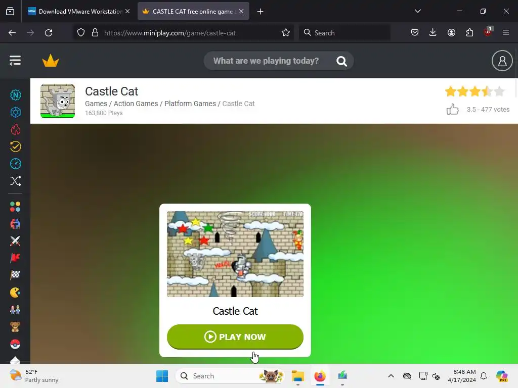Click the Firefox toolbar Search box

coord(344,33)
